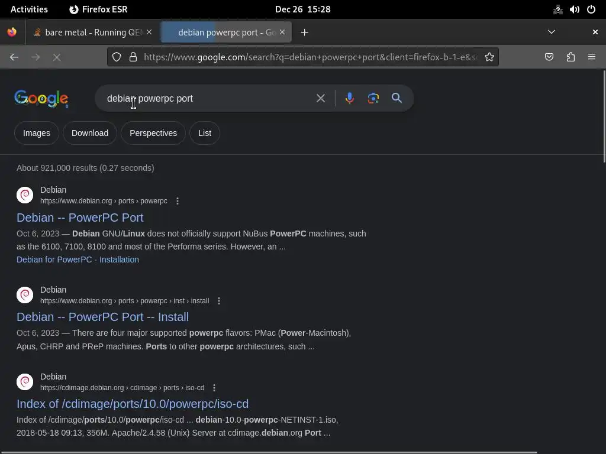Click the 'About 921,000 results' text
This screenshot has height=454, width=606.
coord(85,168)
